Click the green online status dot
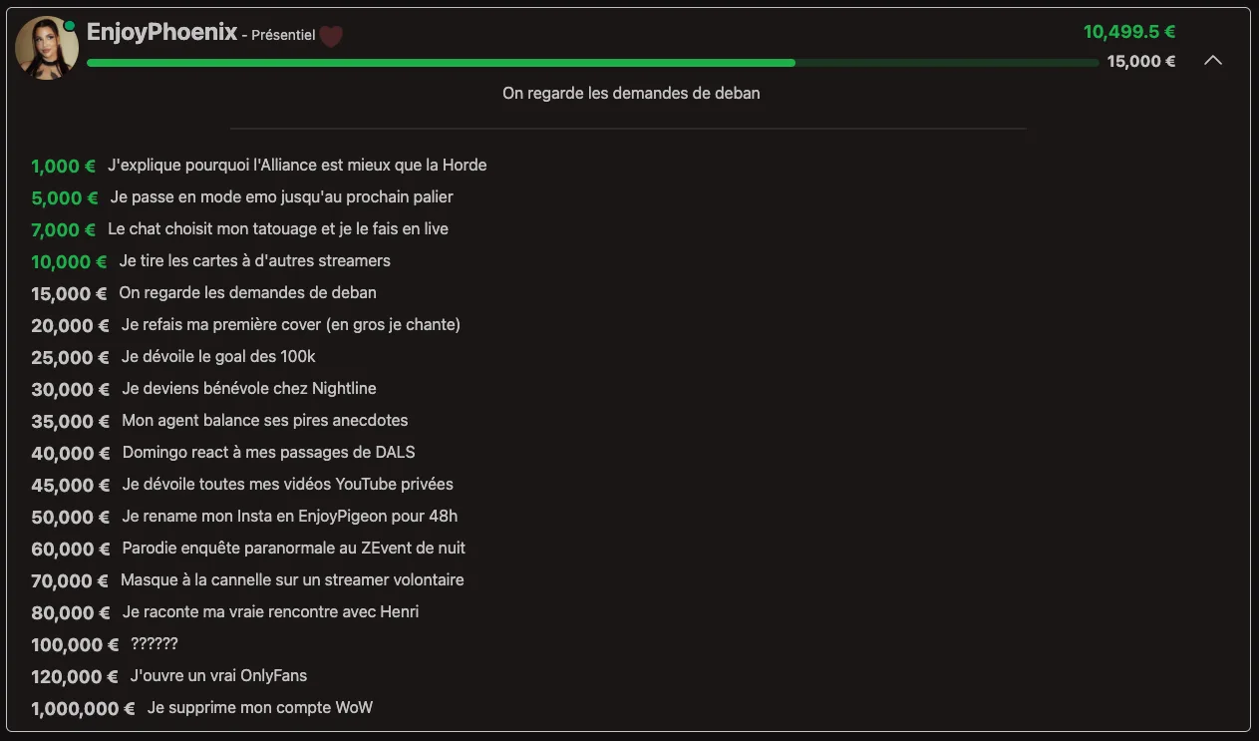The image size is (1259, 741). tap(69, 26)
